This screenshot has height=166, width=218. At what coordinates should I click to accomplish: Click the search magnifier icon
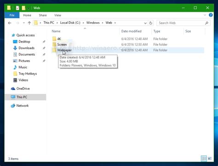pos(207,23)
